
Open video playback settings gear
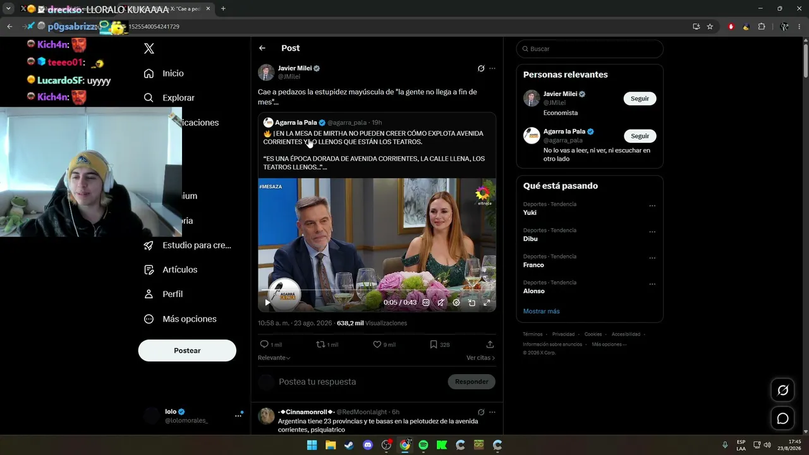click(456, 303)
